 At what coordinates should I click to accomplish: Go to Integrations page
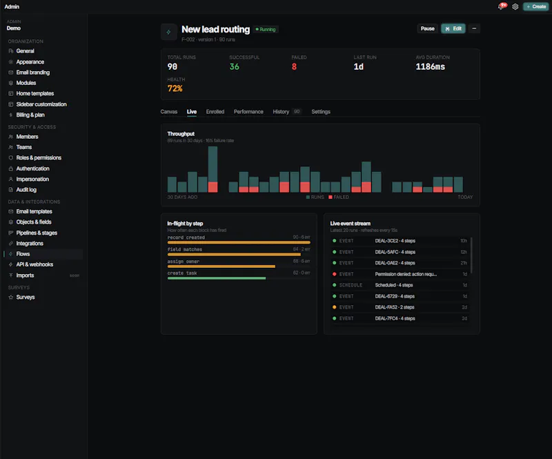pos(30,244)
